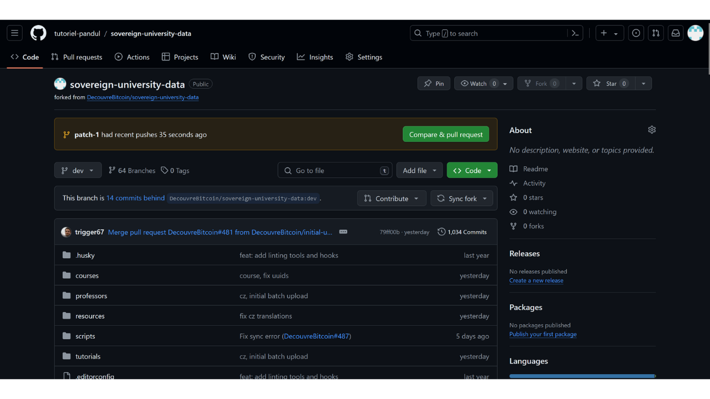This screenshot has height=399, width=710.
Task: Click the courses folder icon
Action: coord(67,275)
